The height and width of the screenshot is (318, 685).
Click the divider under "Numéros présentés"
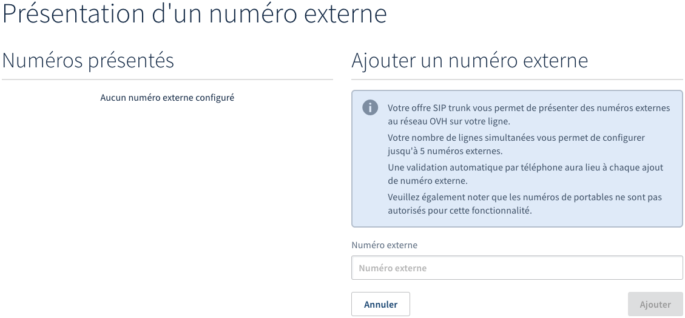pyautogui.click(x=167, y=79)
